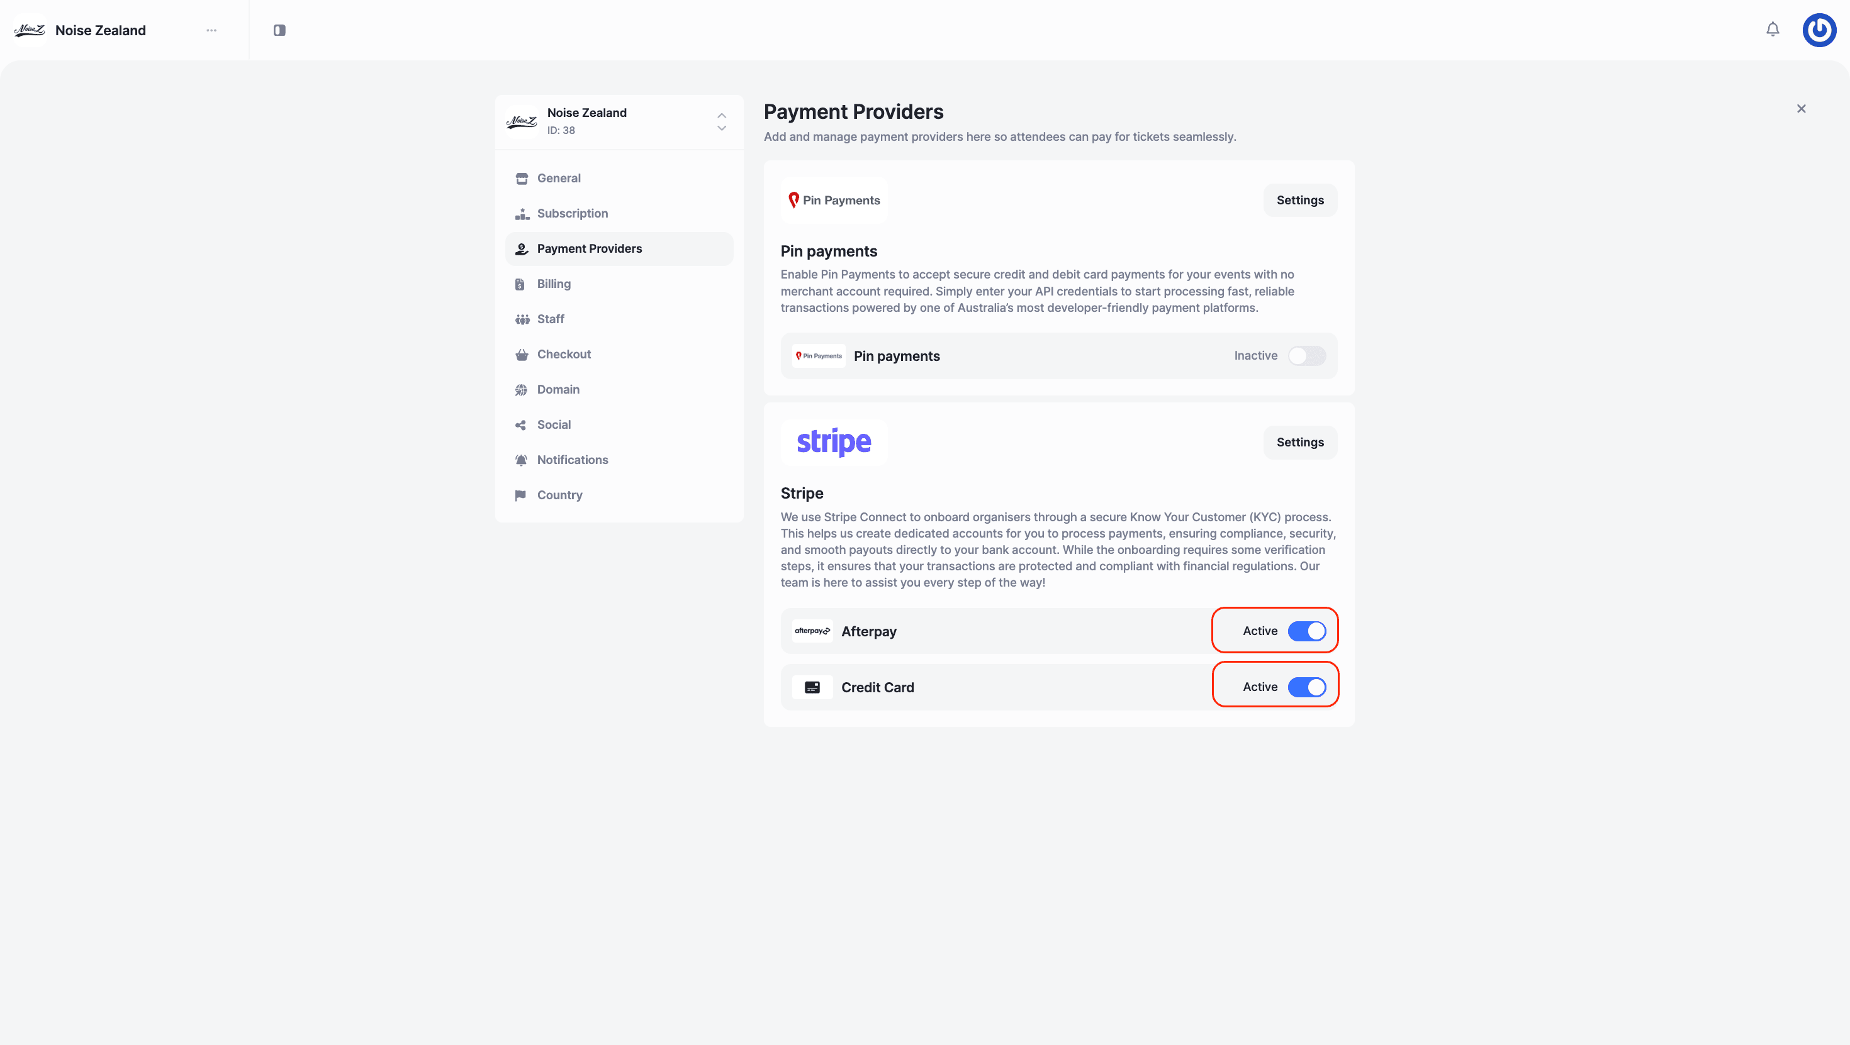This screenshot has width=1850, height=1045.
Task: Go to the Checkout menu item
Action: tap(564, 354)
